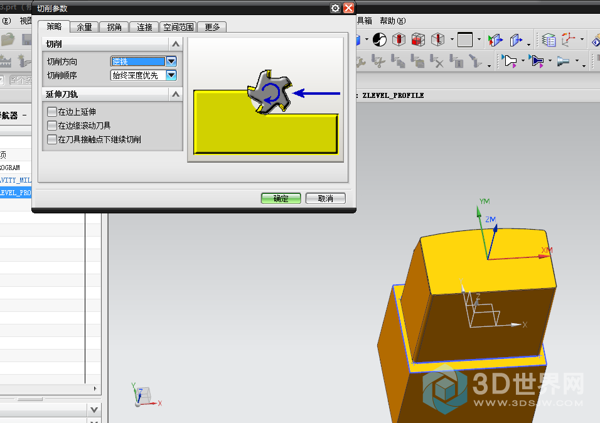Viewport: 600px width, 423px height.
Task: Toggle 在边缘滚动刀具 checkbox
Action: point(52,126)
